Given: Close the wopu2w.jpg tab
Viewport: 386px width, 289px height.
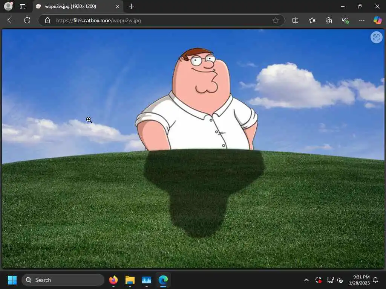Looking at the screenshot, I should coord(118,7).
